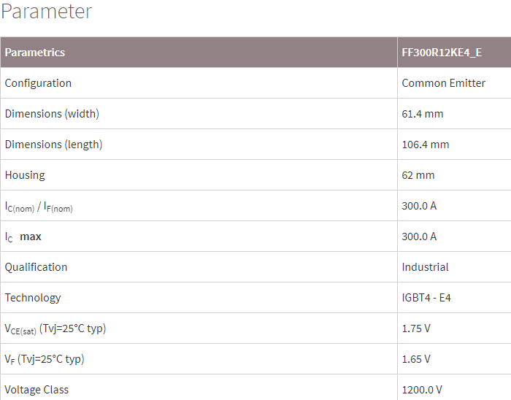Click the Dimensions (width) label

click(x=52, y=114)
